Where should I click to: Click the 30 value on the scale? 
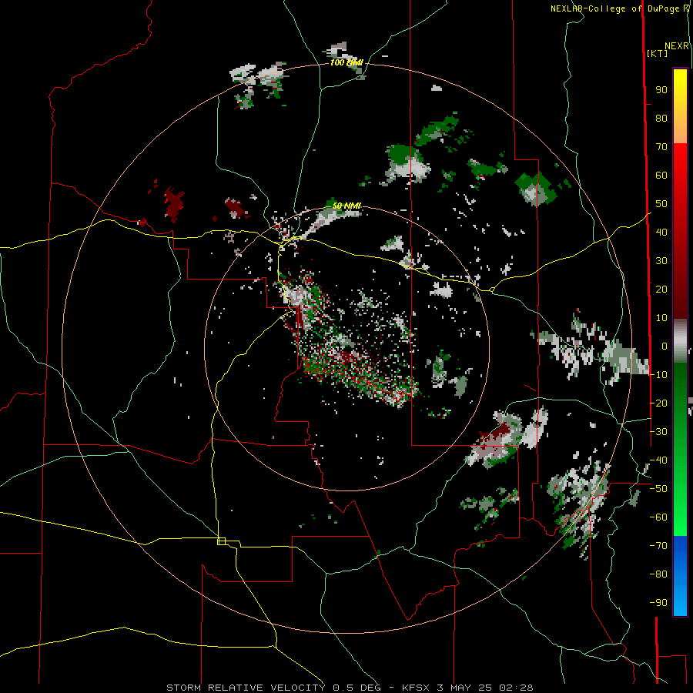pos(661,261)
